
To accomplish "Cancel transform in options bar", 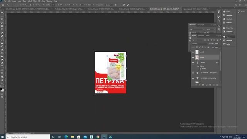I will tap(123, 5).
